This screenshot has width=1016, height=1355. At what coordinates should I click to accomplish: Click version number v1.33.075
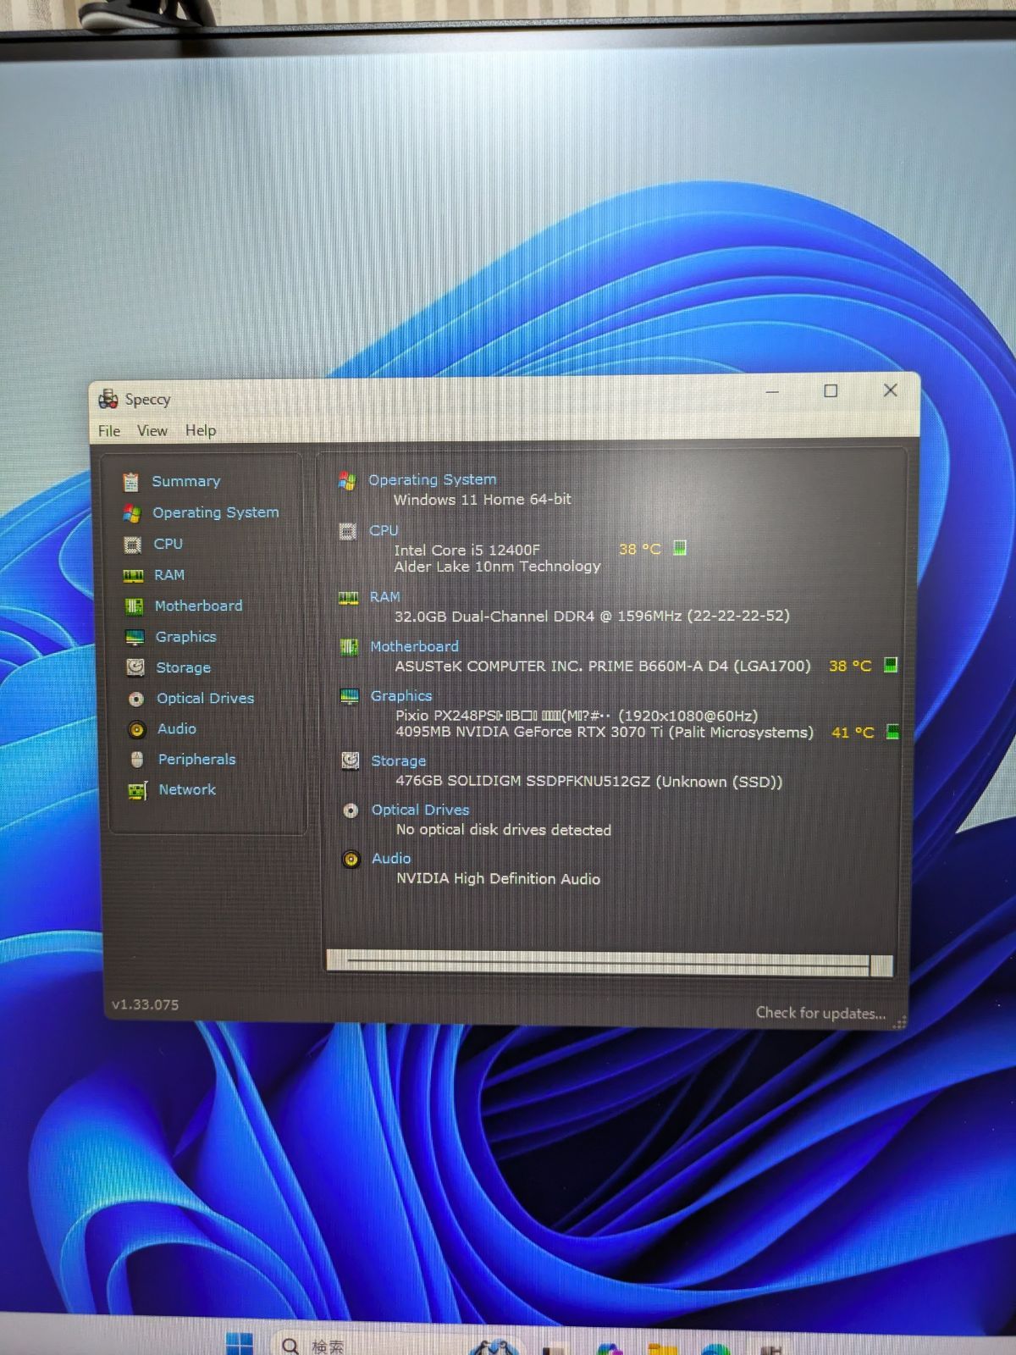[145, 1004]
